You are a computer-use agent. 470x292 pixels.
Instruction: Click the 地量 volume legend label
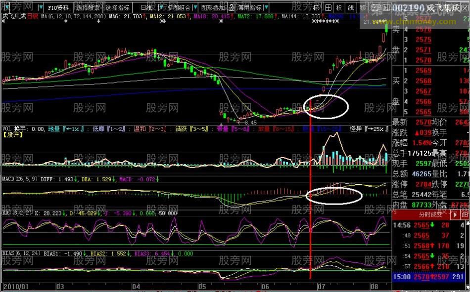point(65,129)
